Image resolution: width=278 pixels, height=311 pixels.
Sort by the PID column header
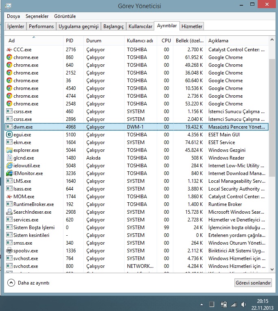pyautogui.click(x=73, y=41)
